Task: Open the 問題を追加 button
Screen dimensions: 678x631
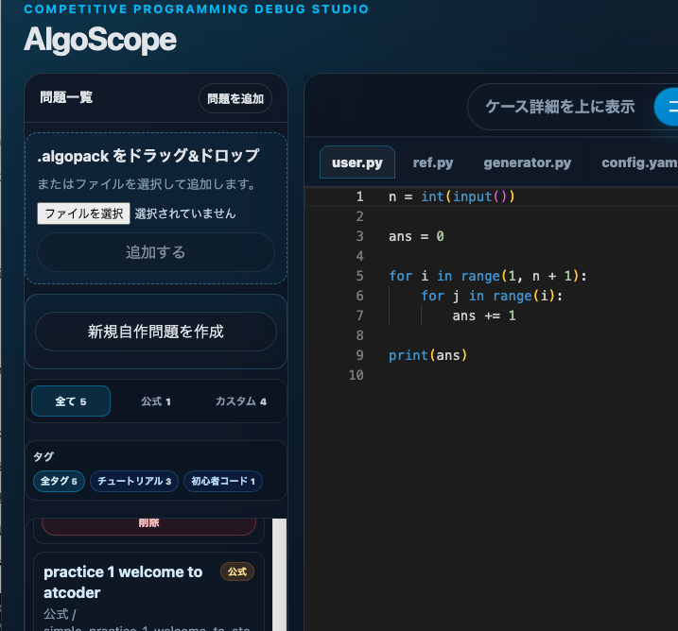Action: [x=235, y=98]
